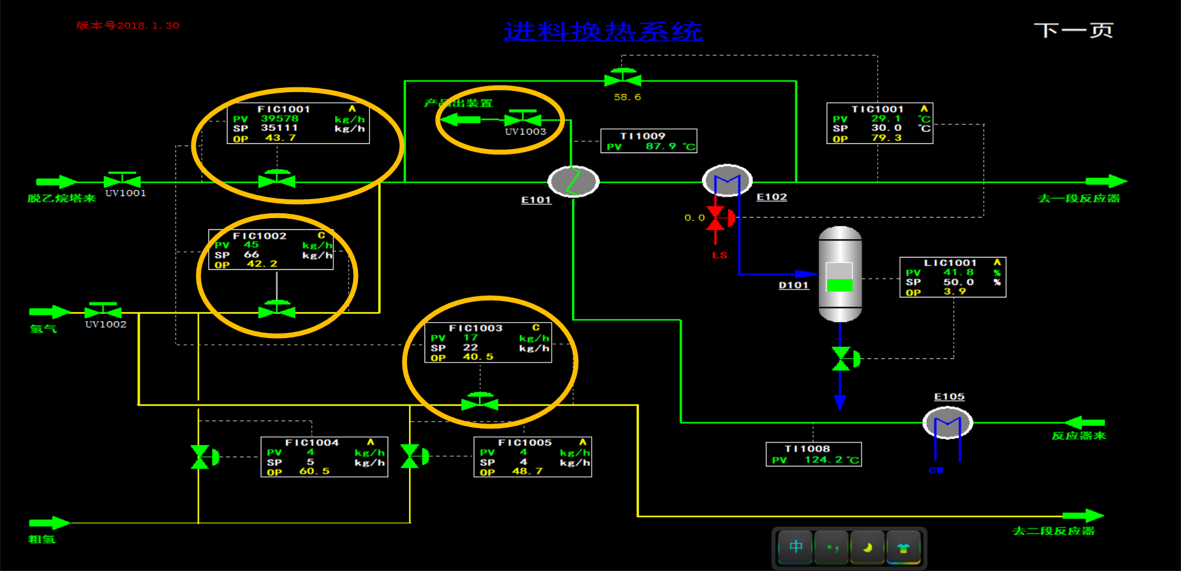Click the TI1009 temperature indicator
Screen dimensions: 1181x571
click(x=649, y=141)
